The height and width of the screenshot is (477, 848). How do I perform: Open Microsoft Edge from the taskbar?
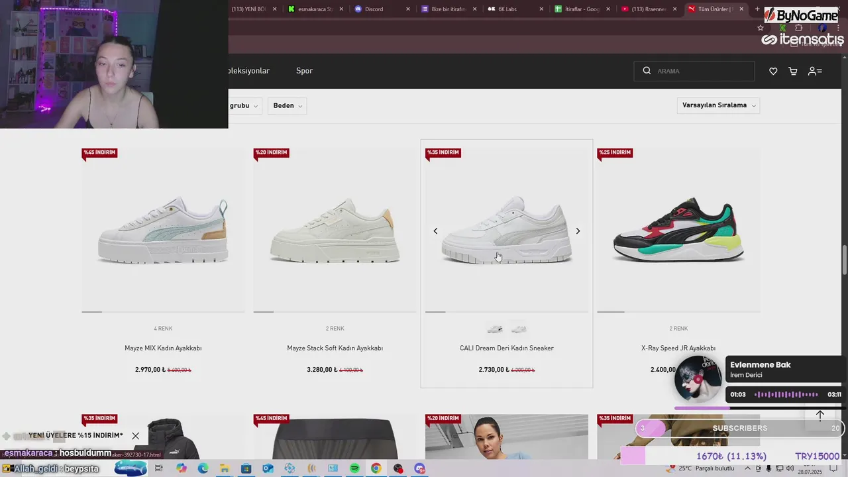click(203, 468)
